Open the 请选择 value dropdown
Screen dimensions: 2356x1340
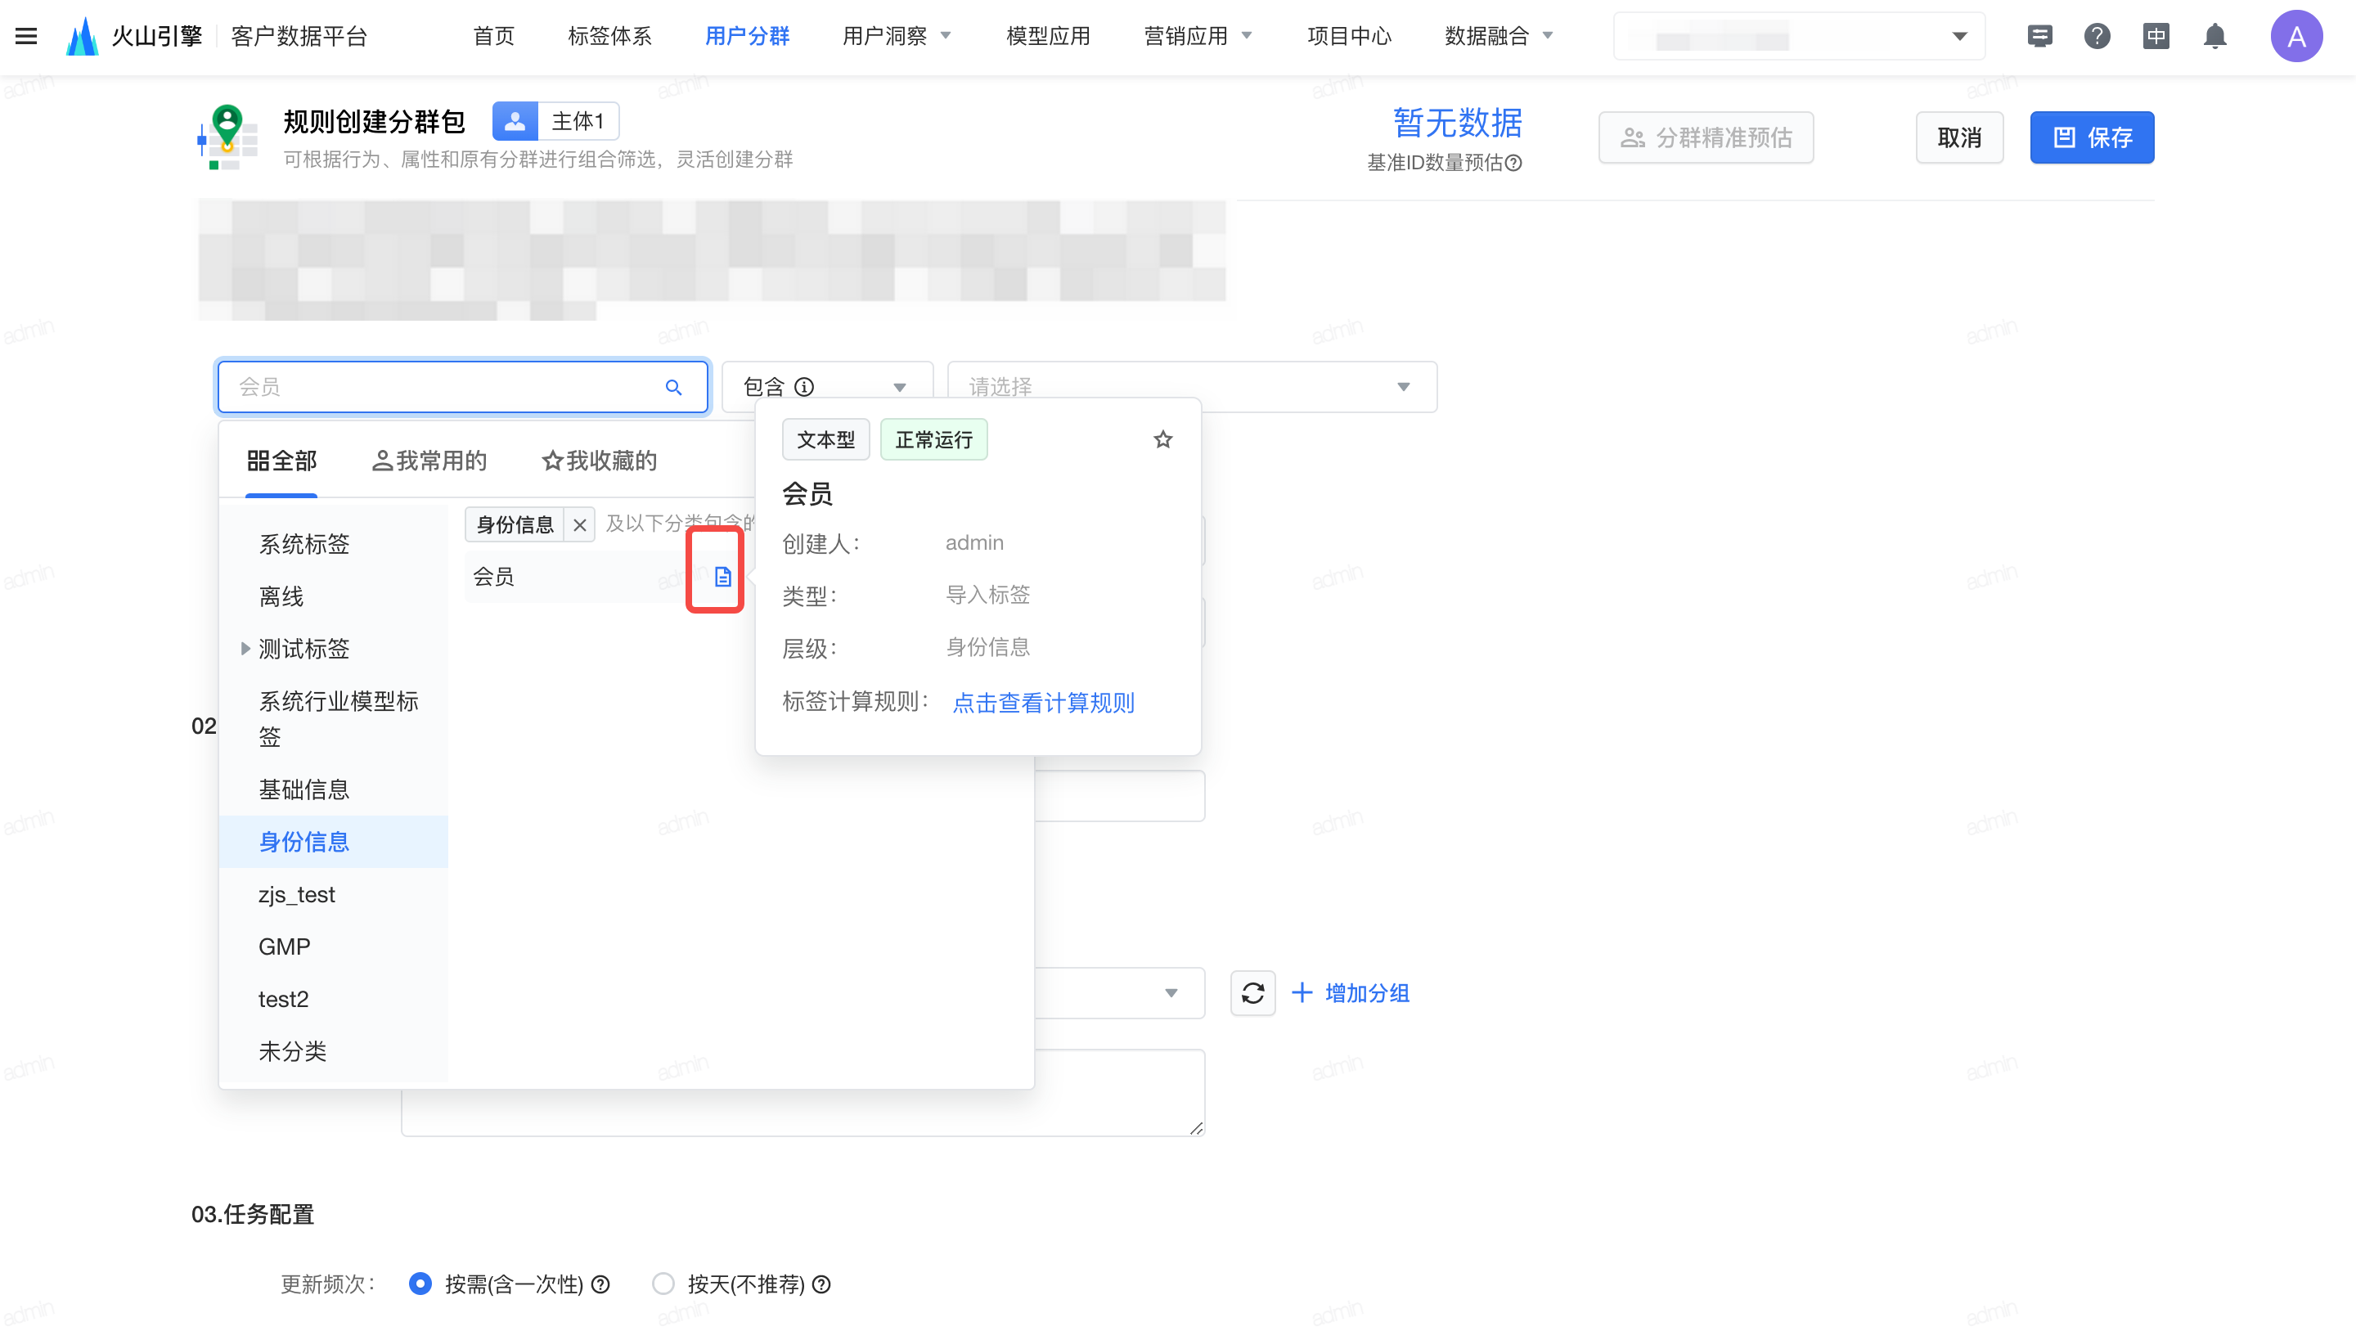1192,386
